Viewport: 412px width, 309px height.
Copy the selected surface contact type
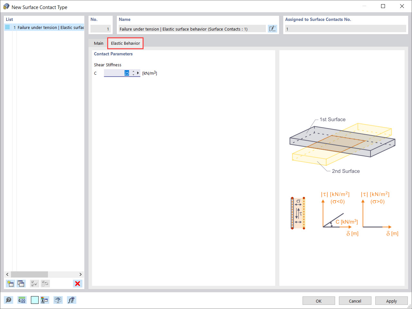click(21, 284)
